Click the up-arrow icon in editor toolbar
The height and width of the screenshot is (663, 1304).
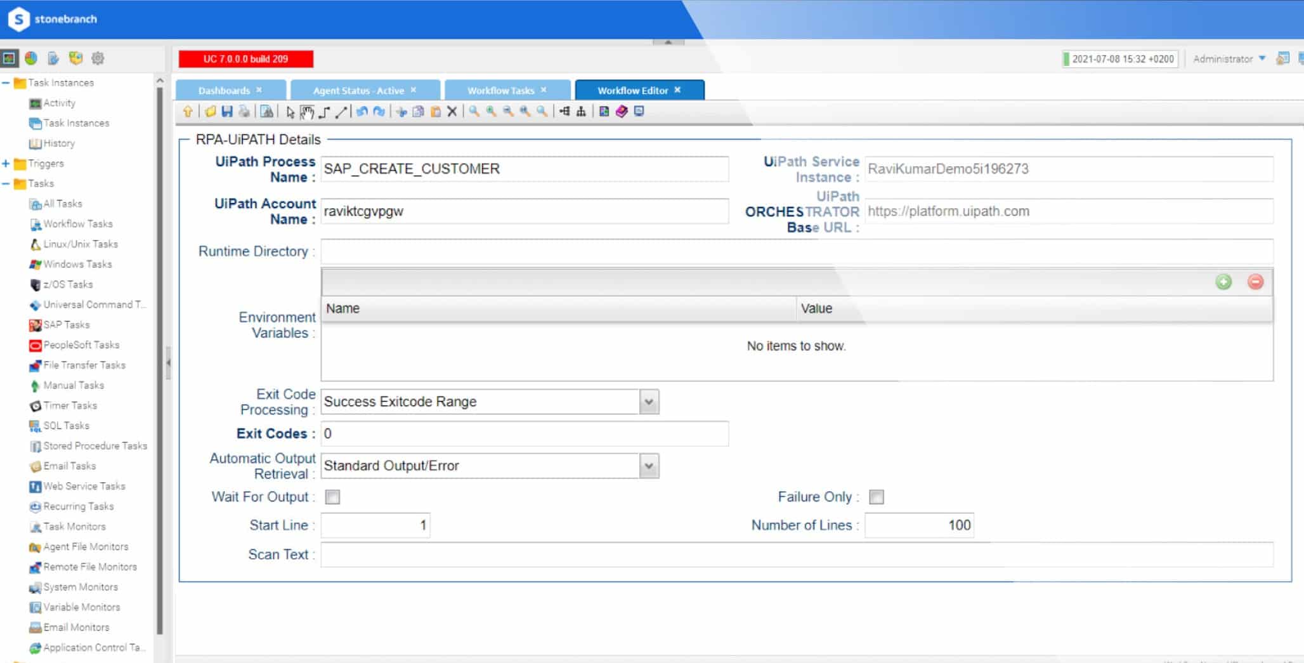tap(188, 112)
